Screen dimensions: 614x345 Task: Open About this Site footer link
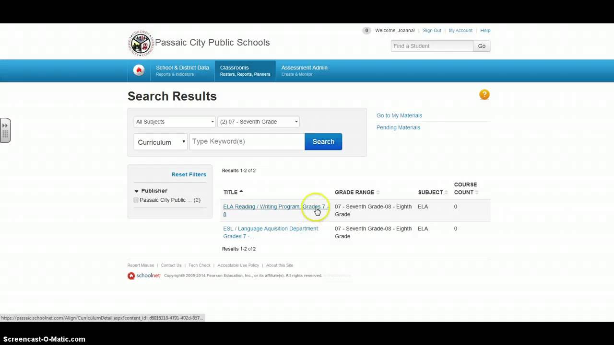coord(280,265)
